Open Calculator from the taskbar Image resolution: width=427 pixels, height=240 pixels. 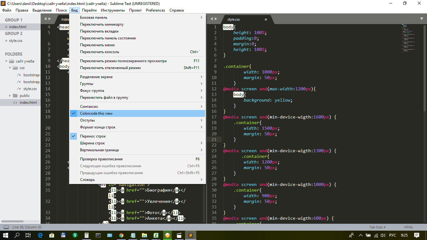[x=87, y=235]
